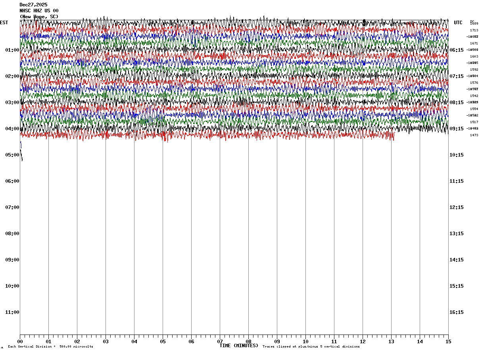Click the 10:15 UTC time label
Viewport: 480px width, 352px height.
point(457,155)
